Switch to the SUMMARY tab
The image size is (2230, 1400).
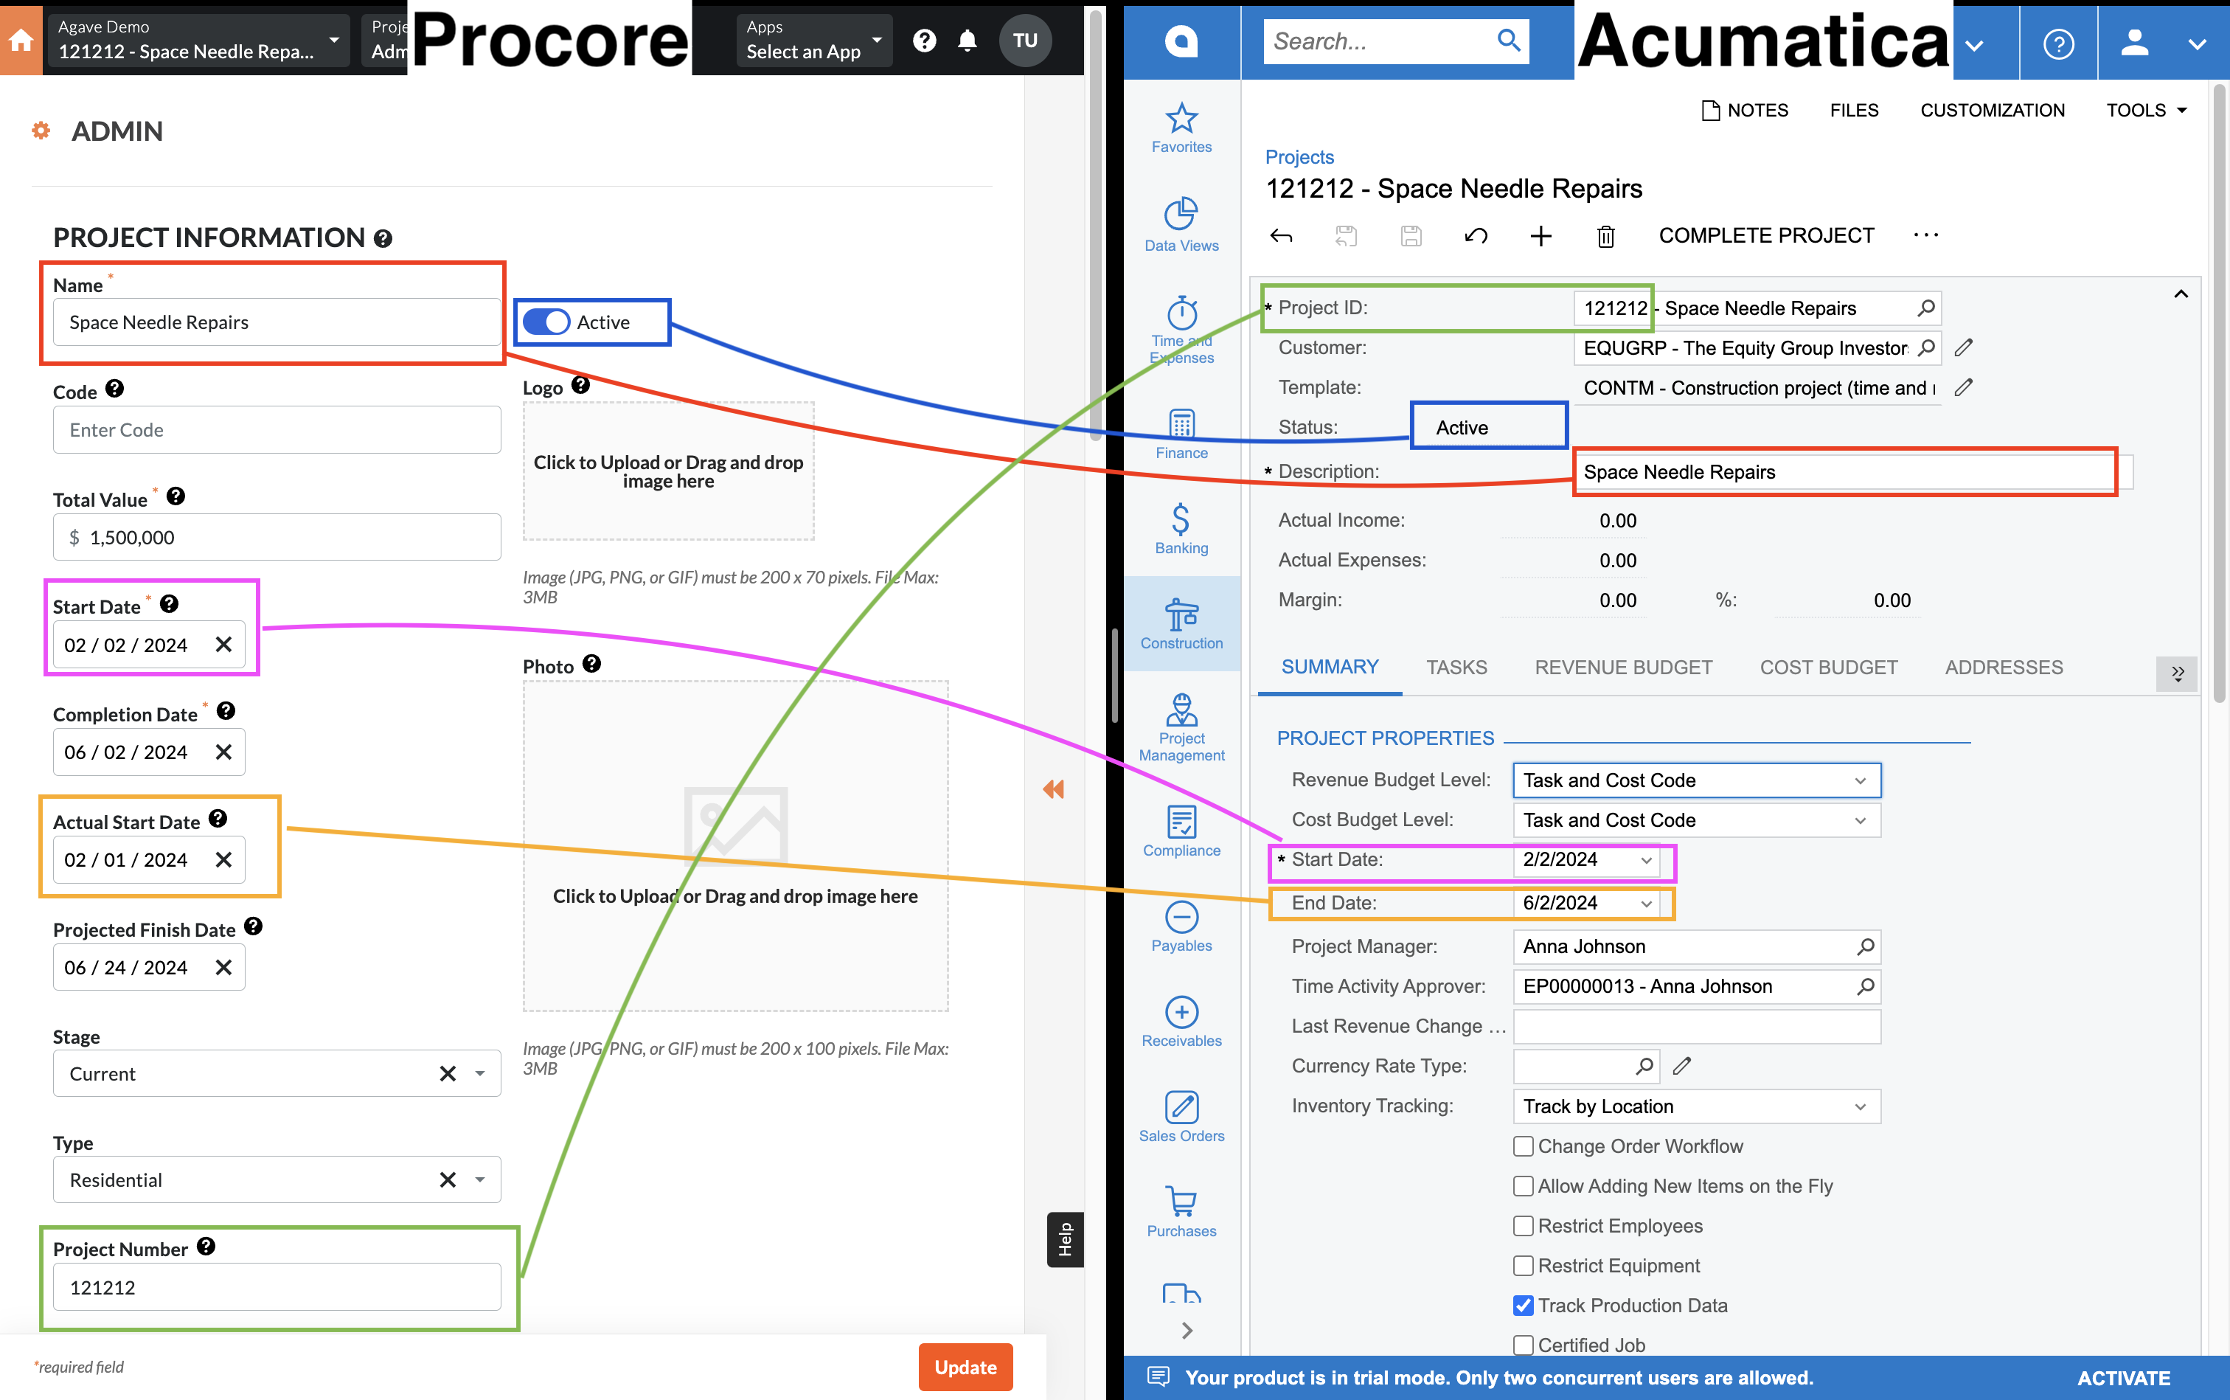1330,668
